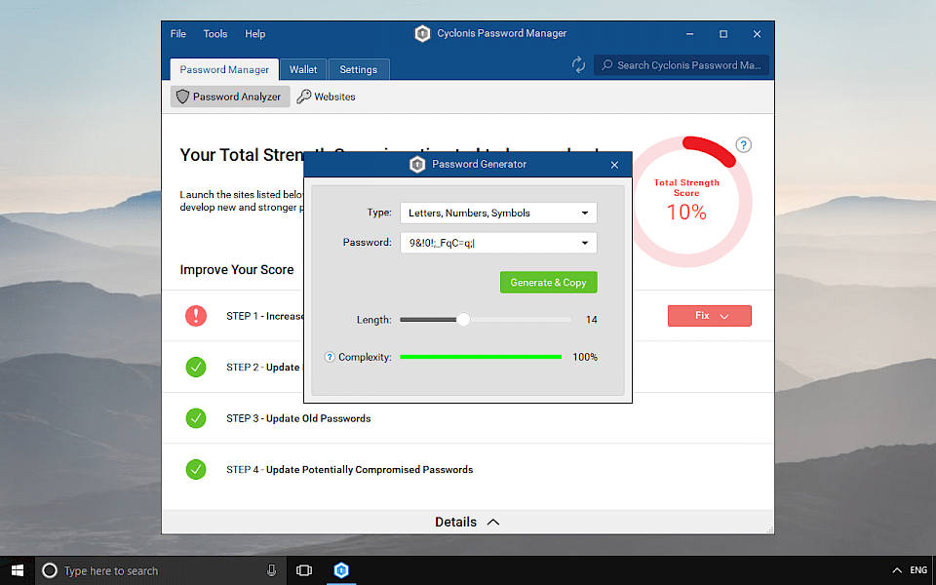
Task: Click the ENG language indicator
Action: (918, 570)
